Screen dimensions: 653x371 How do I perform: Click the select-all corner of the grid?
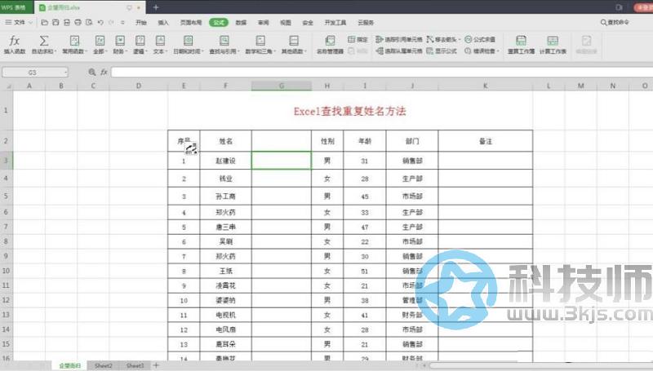pyautogui.click(x=7, y=86)
